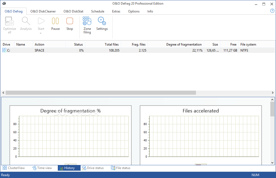Click the 22,11% fragmentation value
Screen dimensions: 276x178
[x=197, y=50]
